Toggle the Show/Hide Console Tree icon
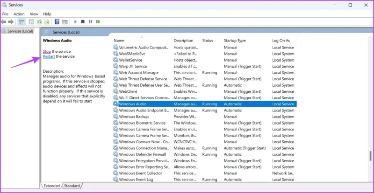The width and height of the screenshot is (374, 193). pyautogui.click(x=22, y=22)
